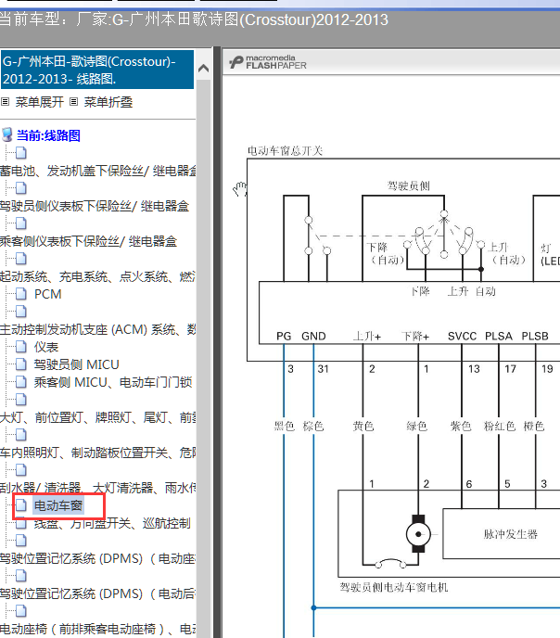Select the 电动车窗 tree item label
The width and height of the screenshot is (560, 638).
point(58,505)
